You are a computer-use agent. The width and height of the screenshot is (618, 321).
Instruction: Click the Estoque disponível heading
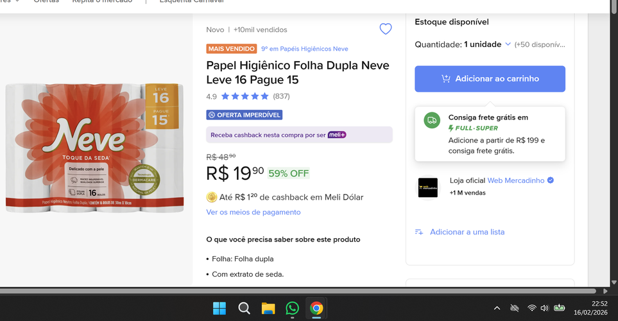tap(452, 22)
